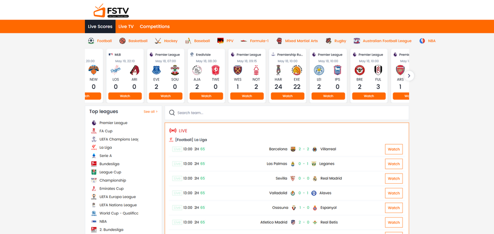Watch the EVE vs SOU match
This screenshot has width=494, height=234.
point(166,96)
